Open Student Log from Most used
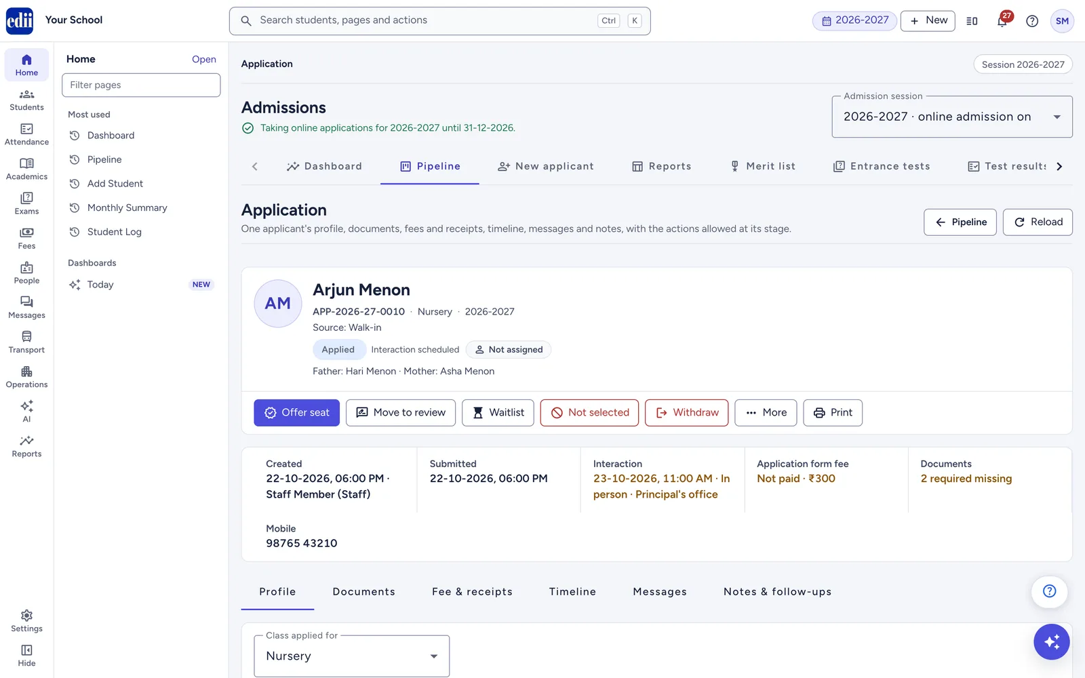 [141, 232]
